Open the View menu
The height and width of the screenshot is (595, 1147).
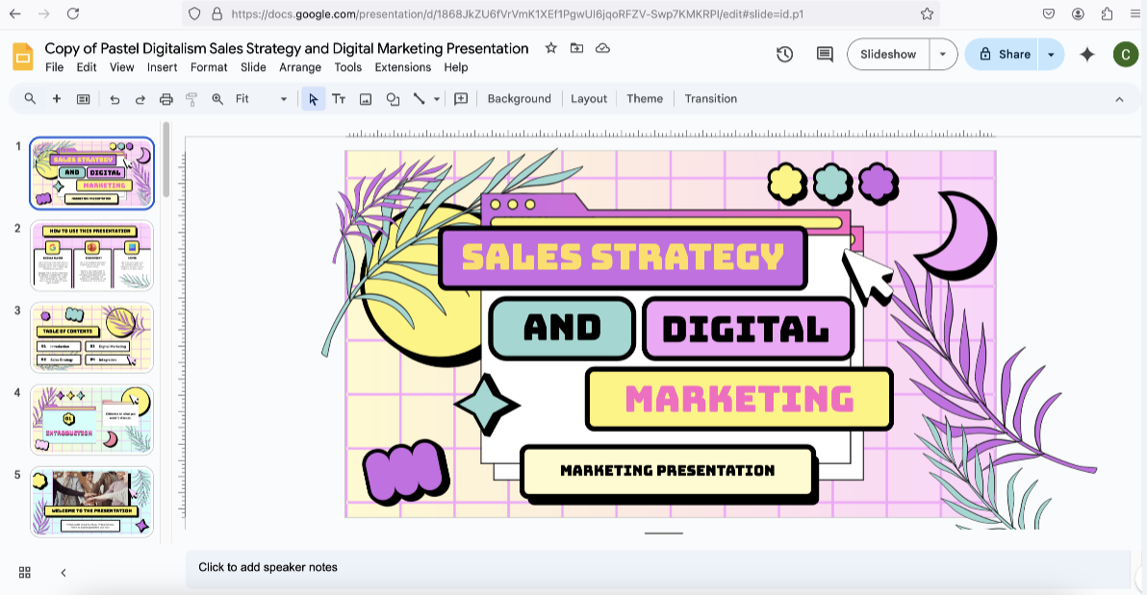[x=121, y=67]
